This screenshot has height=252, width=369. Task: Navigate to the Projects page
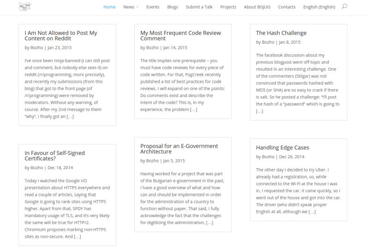[228, 7]
